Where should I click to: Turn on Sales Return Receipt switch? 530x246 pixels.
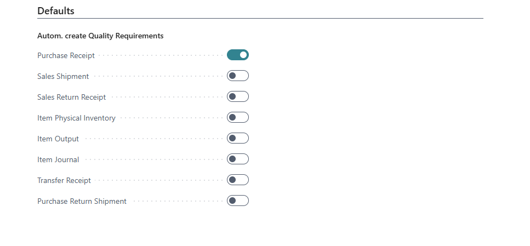[238, 96]
